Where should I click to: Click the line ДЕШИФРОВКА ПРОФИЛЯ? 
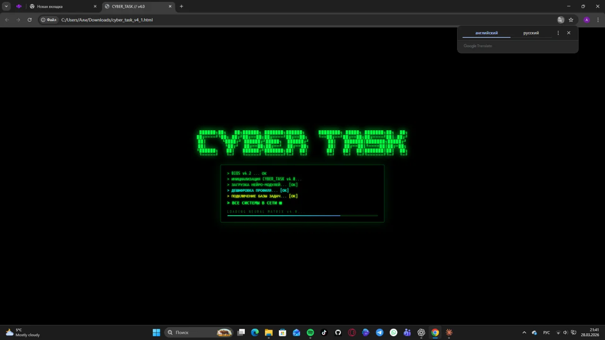tap(258, 190)
